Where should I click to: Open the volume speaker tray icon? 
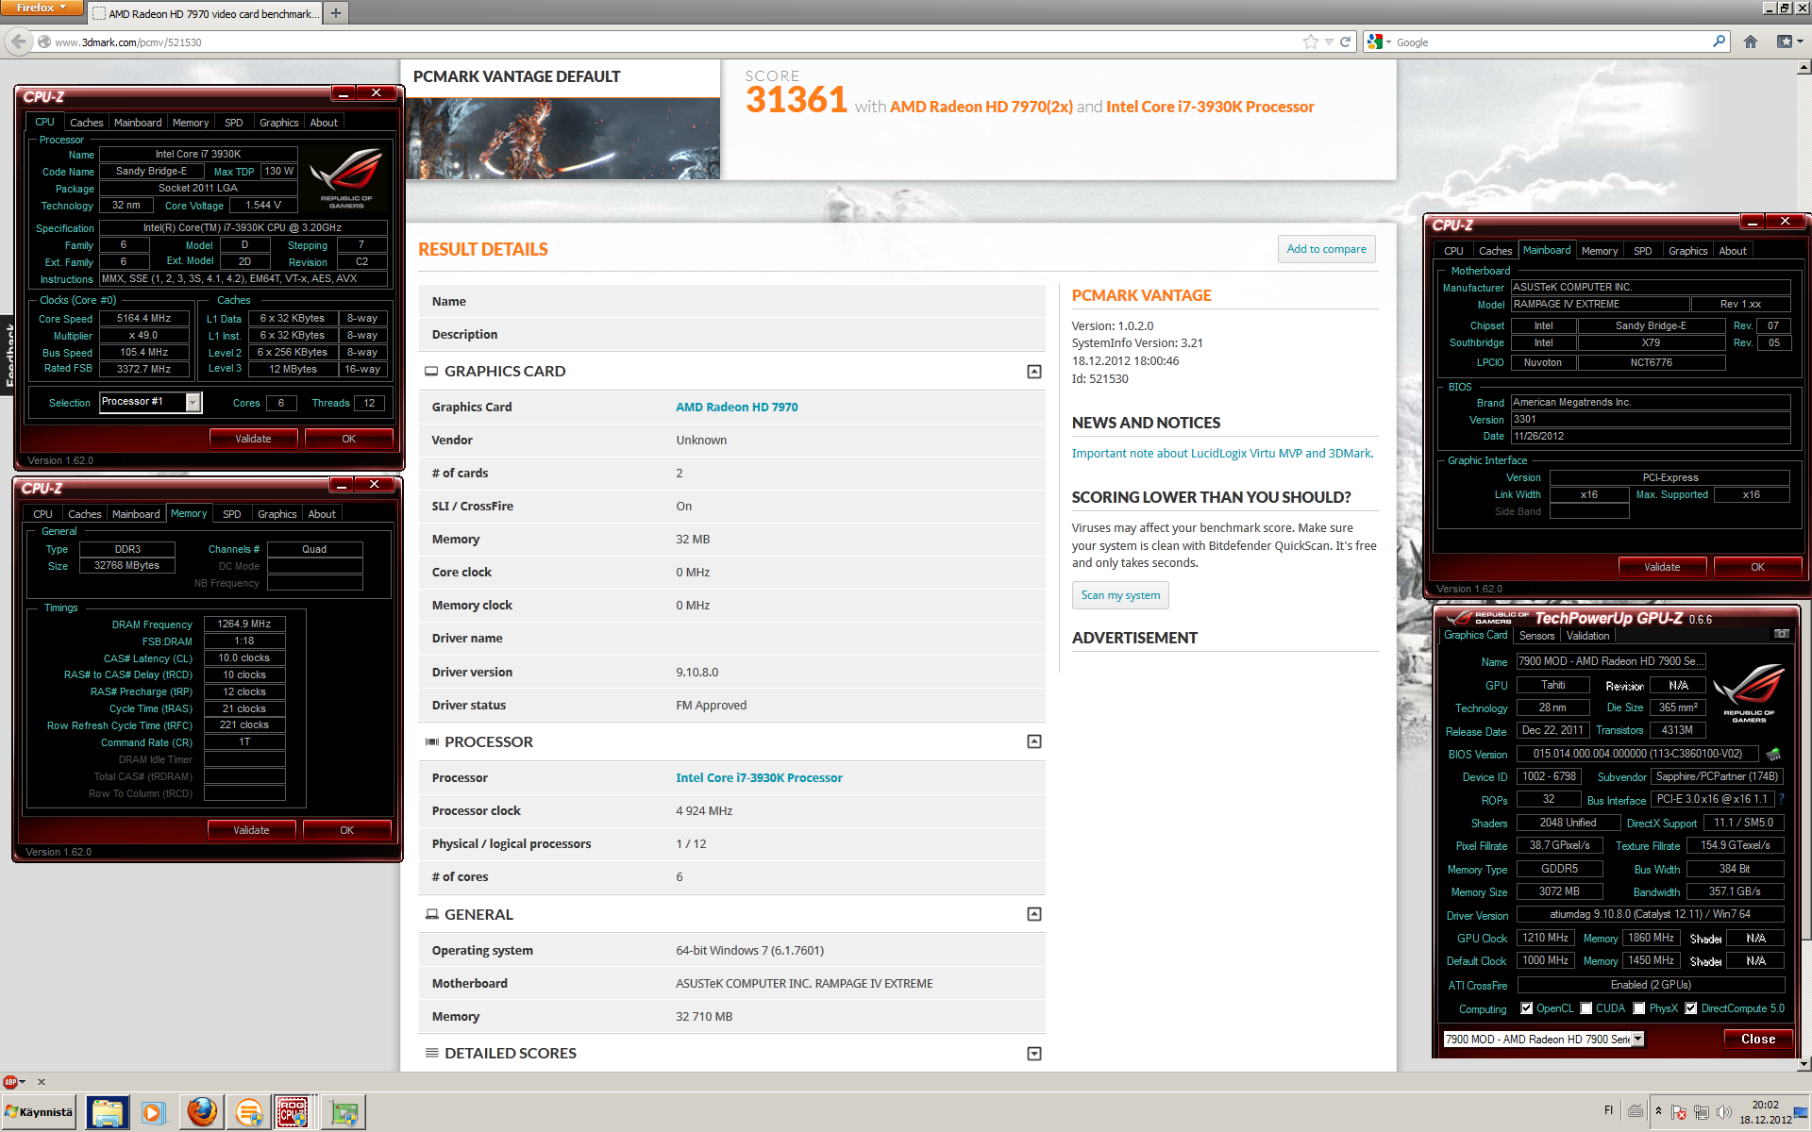tap(1724, 1112)
